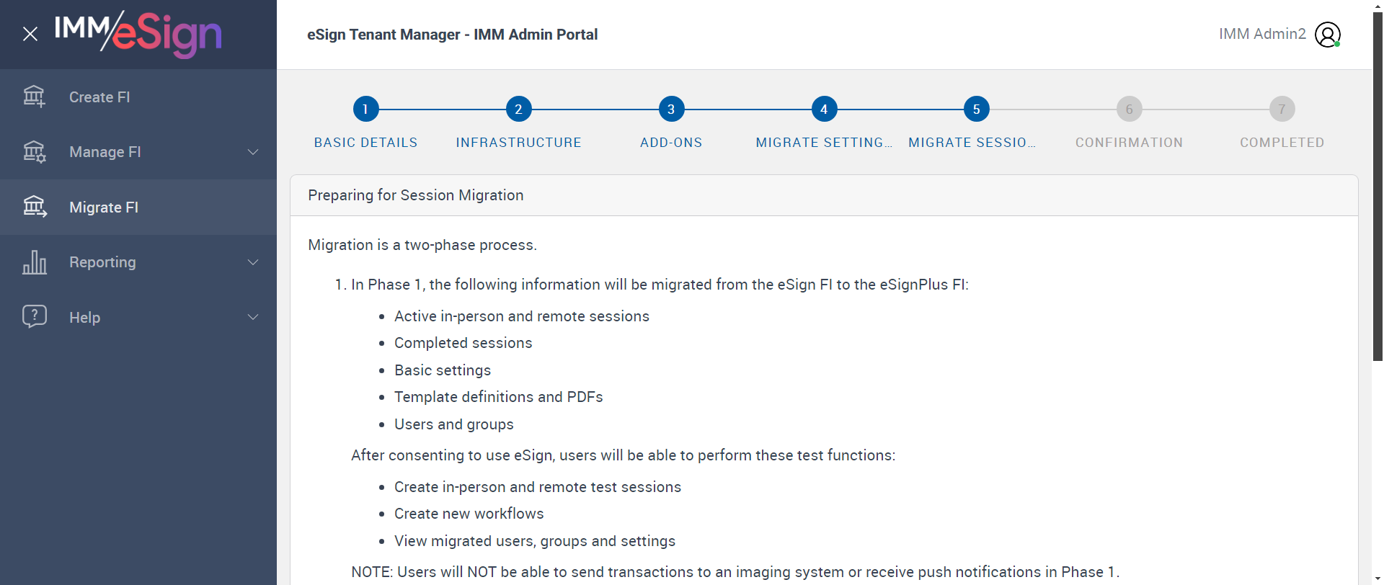This screenshot has height=585, width=1384.
Task: Go to step 2 Infrastructure
Action: [518, 110]
